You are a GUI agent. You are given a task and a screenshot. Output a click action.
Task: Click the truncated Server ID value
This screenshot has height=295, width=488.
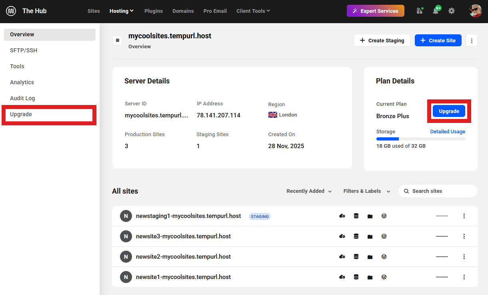click(x=156, y=115)
